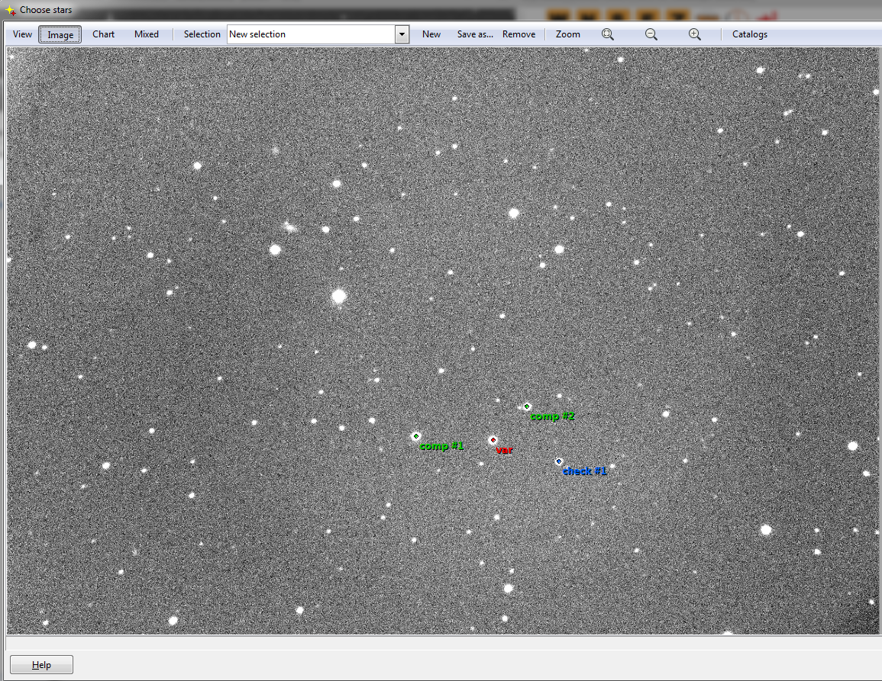Click the zoom in magnifier icon
882x681 pixels.
pyautogui.click(x=695, y=34)
